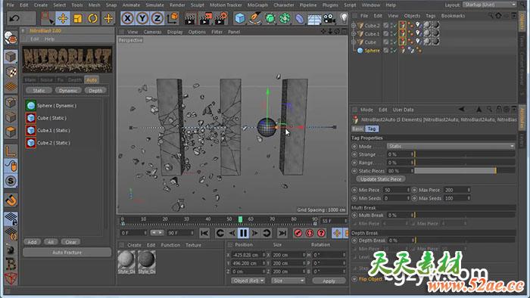Toggle the X axis lock
This screenshot has width=530, height=298.
(x=127, y=18)
